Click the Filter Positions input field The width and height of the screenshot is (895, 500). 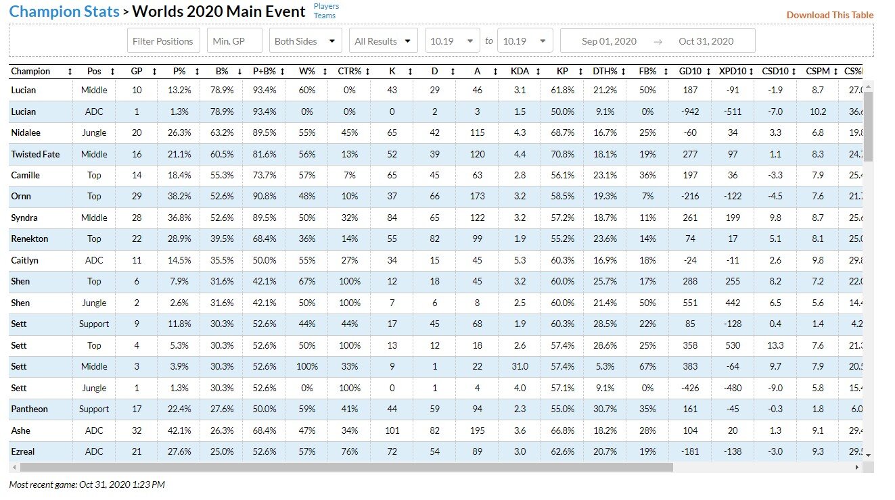(164, 41)
